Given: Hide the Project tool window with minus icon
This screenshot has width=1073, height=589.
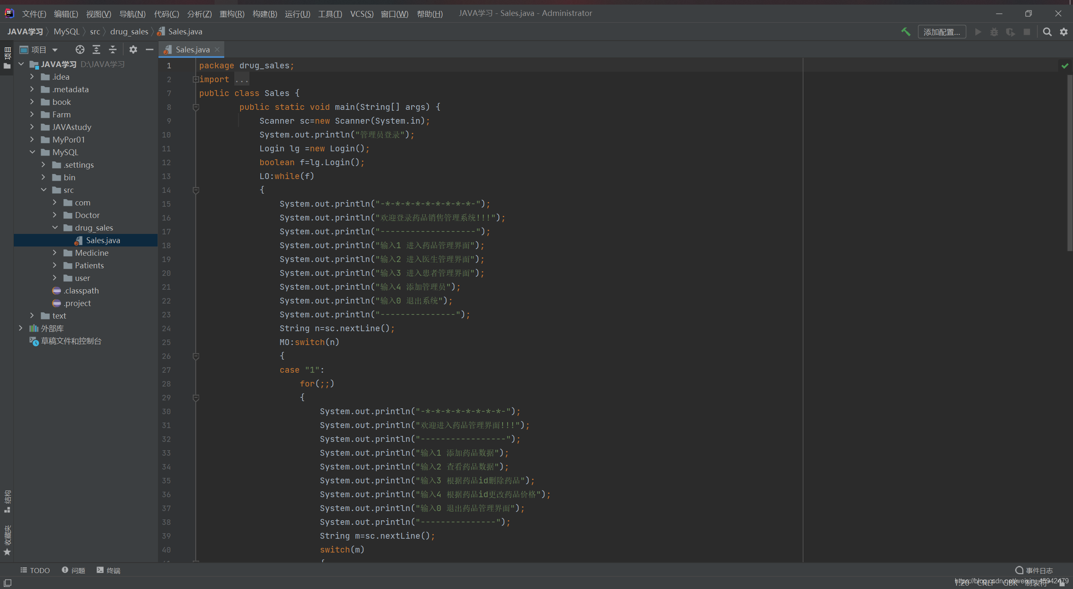Looking at the screenshot, I should click(x=150, y=49).
